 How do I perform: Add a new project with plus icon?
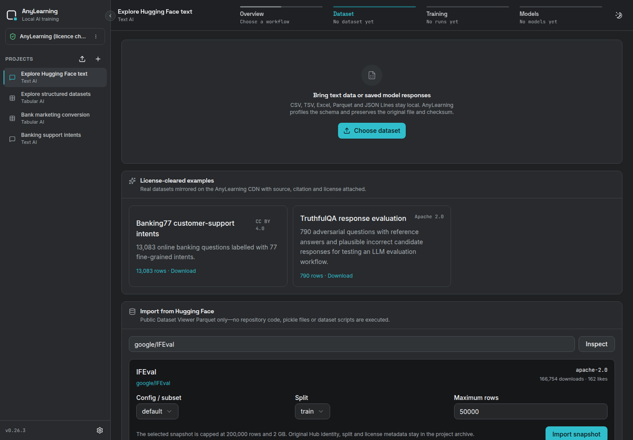tap(98, 59)
